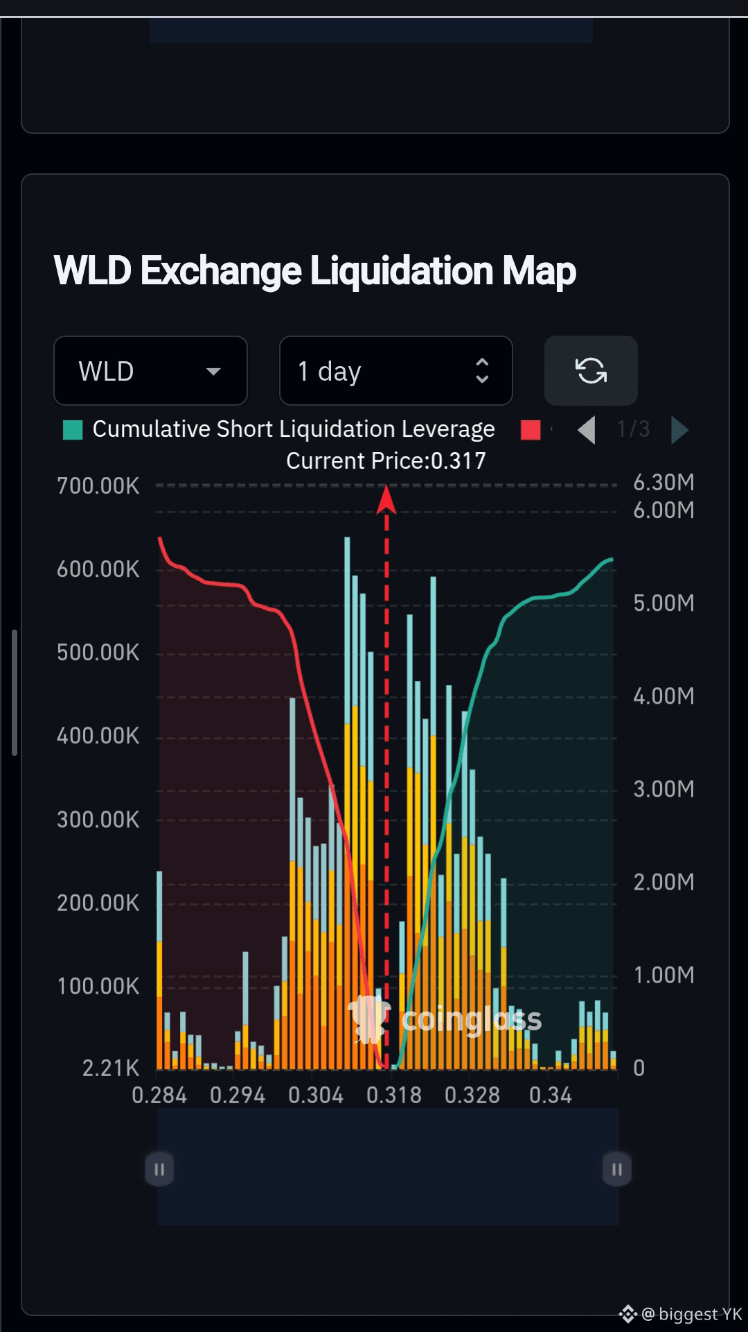
Task: Grab the left range slider handle
Action: point(159,1170)
